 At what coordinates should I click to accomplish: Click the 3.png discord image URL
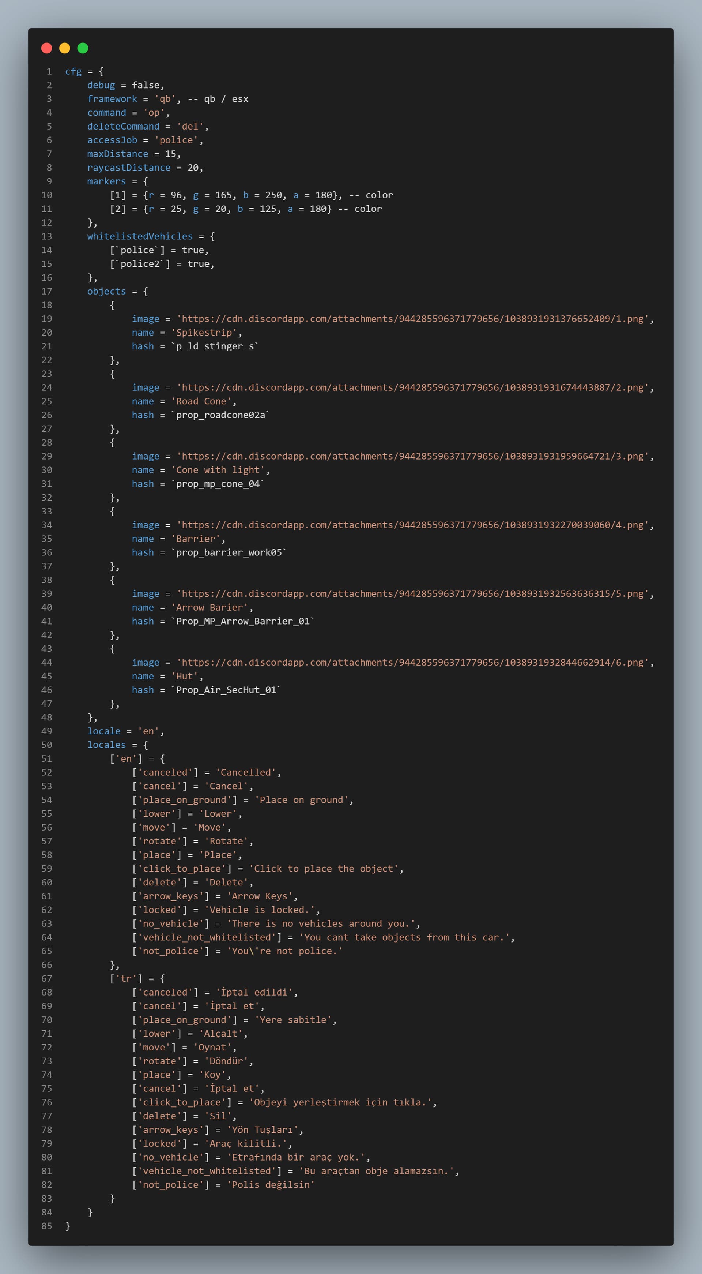click(412, 457)
